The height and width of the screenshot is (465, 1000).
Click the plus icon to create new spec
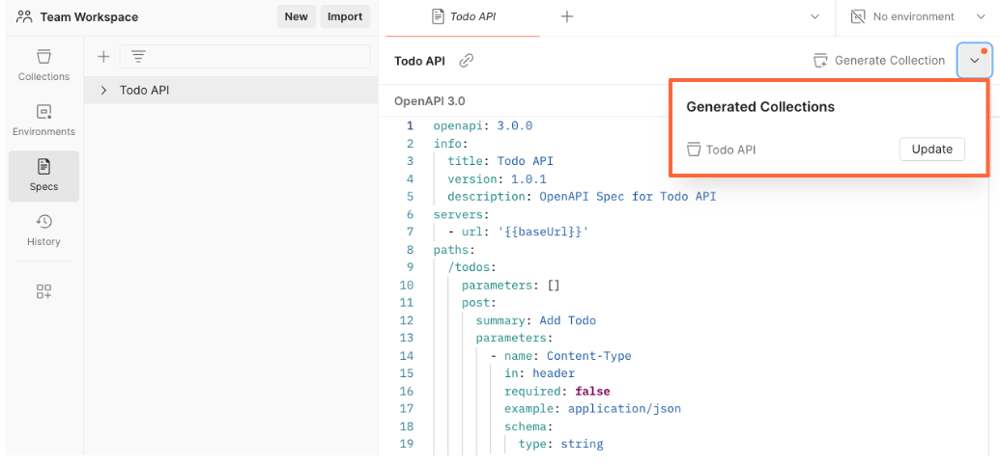point(103,57)
